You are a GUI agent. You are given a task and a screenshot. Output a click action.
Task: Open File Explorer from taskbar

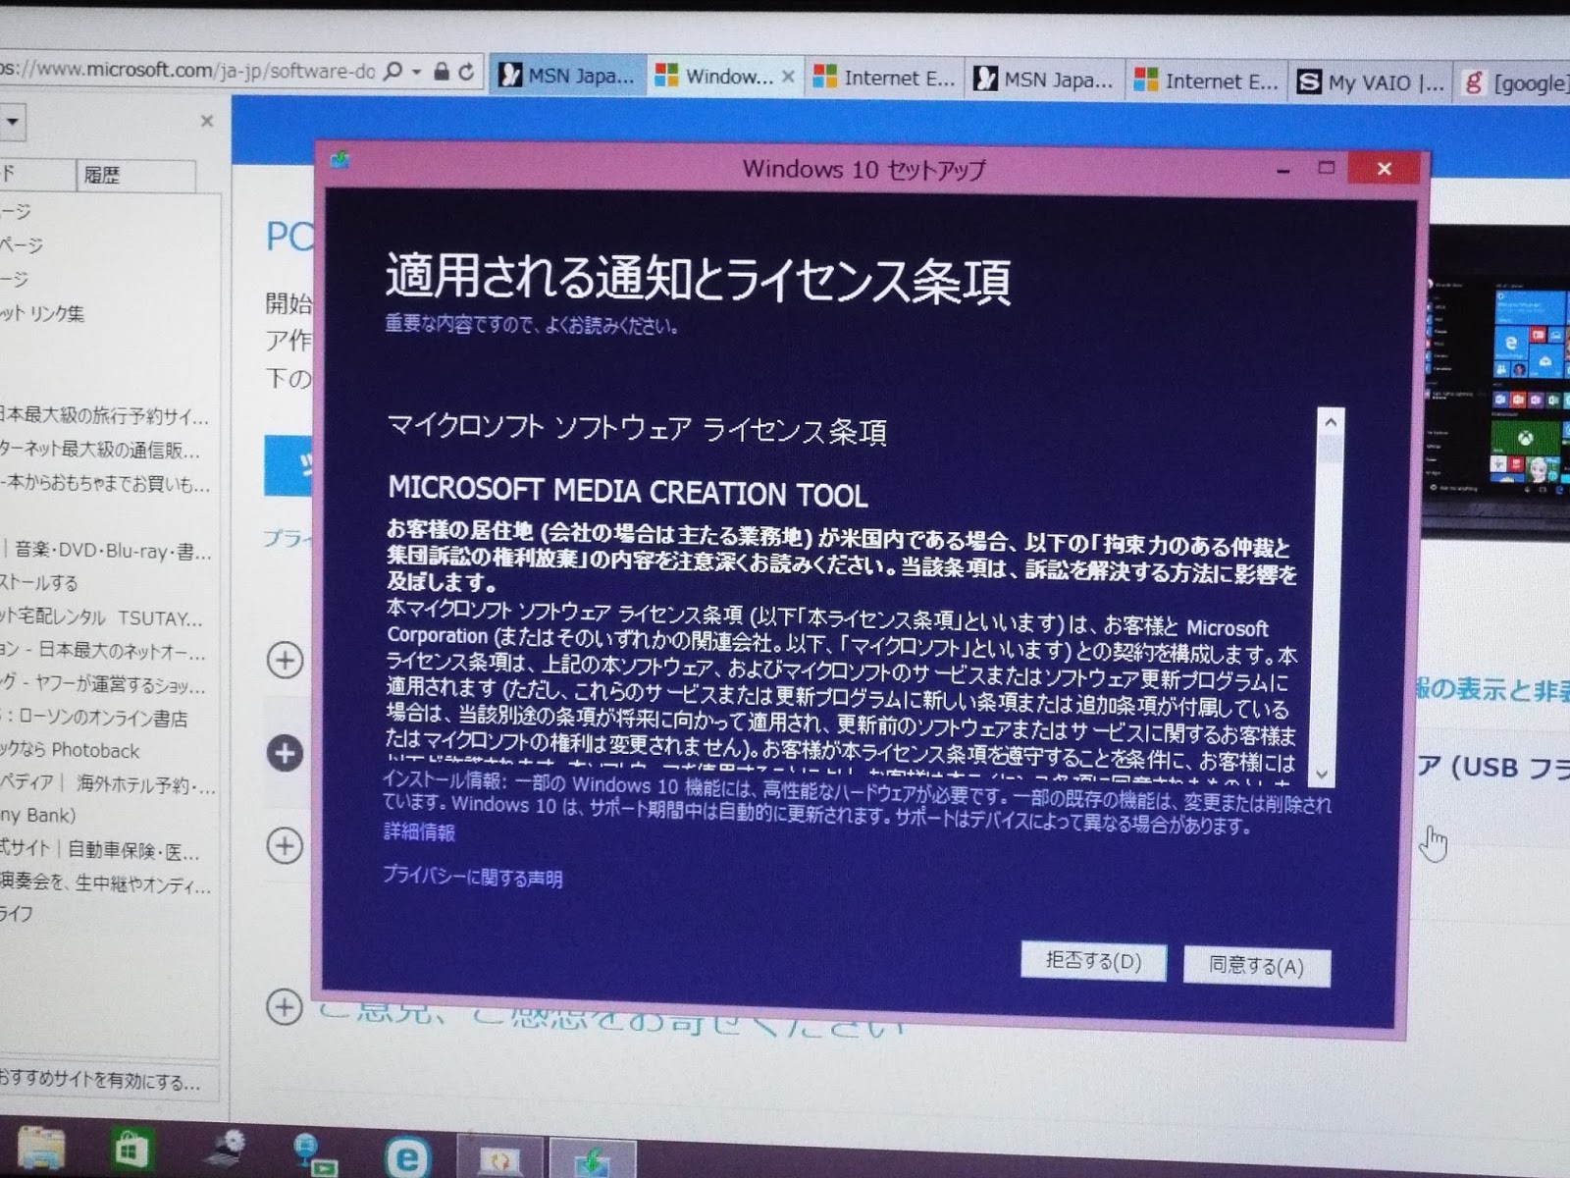click(40, 1151)
